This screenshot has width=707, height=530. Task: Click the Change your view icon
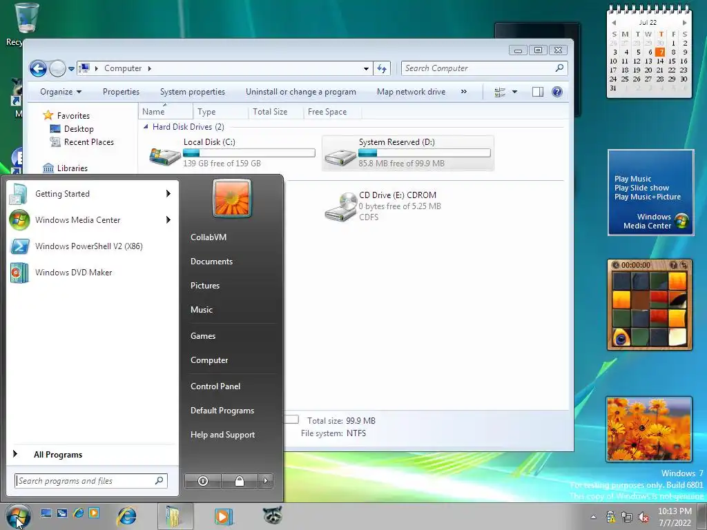[x=500, y=92]
